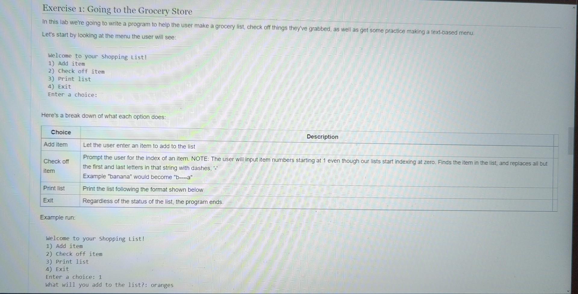
Task: Click the banana example line in the table
Action: 138,177
